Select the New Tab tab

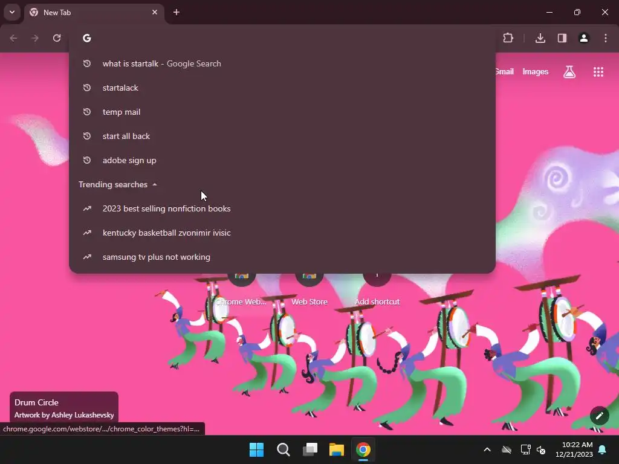point(94,13)
